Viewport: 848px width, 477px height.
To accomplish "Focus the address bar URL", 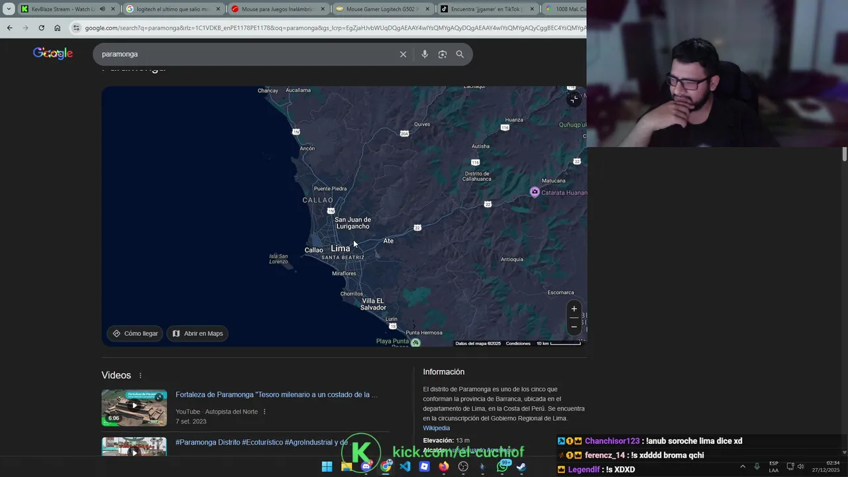I will (335, 28).
